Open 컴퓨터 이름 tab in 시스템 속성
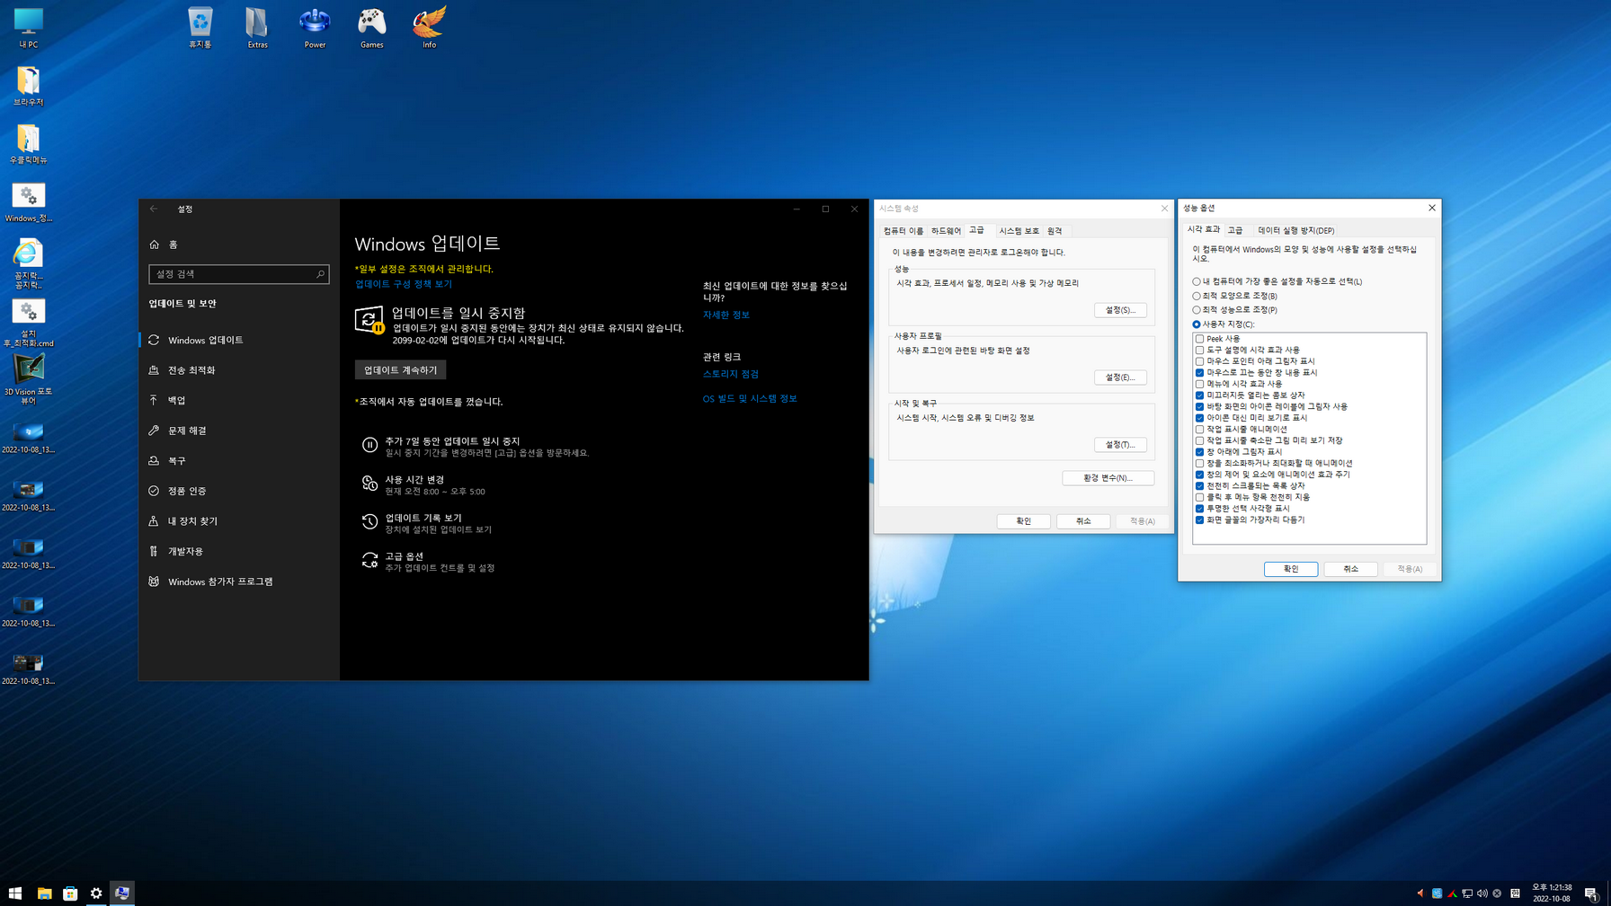The image size is (1611, 906). point(903,231)
